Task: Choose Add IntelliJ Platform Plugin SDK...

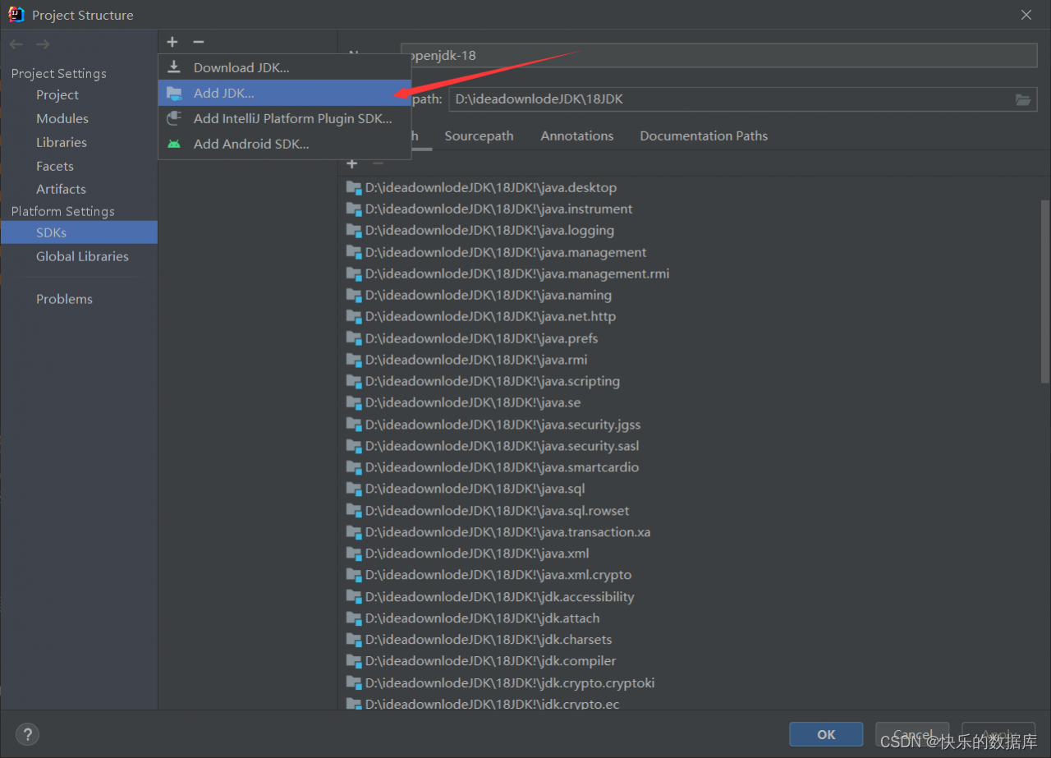Action: tap(284, 118)
